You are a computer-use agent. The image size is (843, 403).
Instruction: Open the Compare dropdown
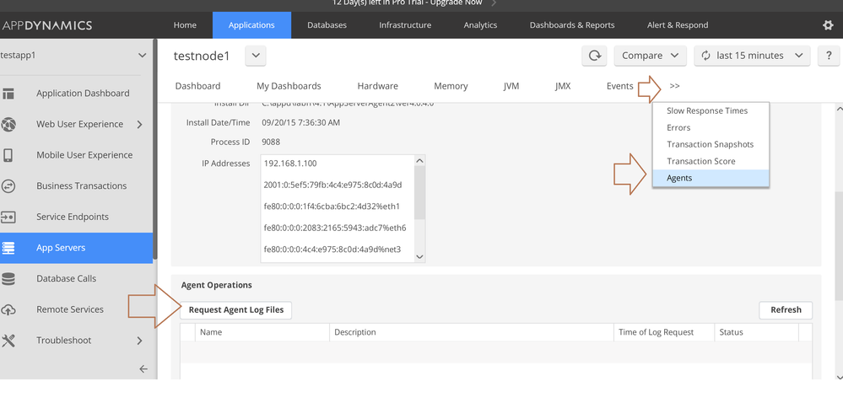click(650, 56)
